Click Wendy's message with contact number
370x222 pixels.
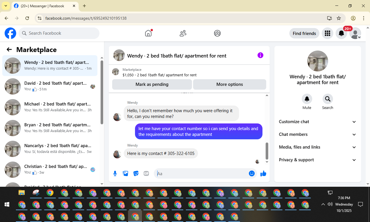[x=161, y=153]
